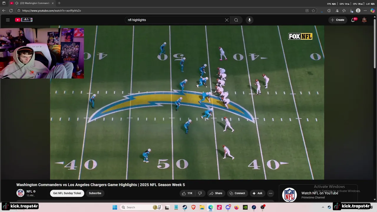Open more actions ellipsis under video
The image size is (377, 212).
click(270, 193)
